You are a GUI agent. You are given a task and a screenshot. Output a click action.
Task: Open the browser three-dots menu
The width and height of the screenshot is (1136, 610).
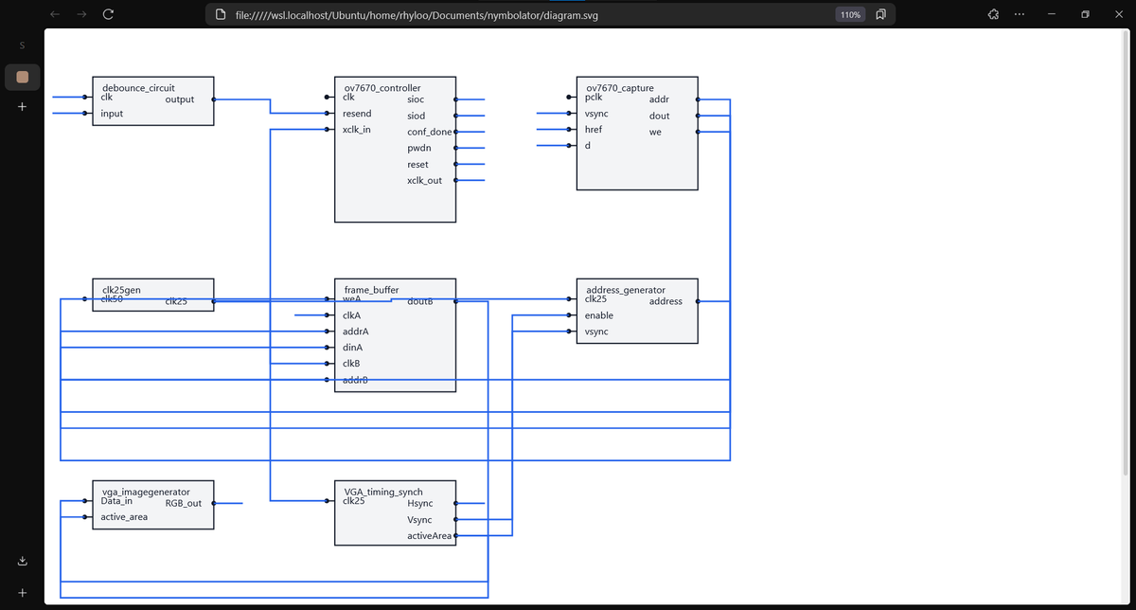pos(1019,14)
